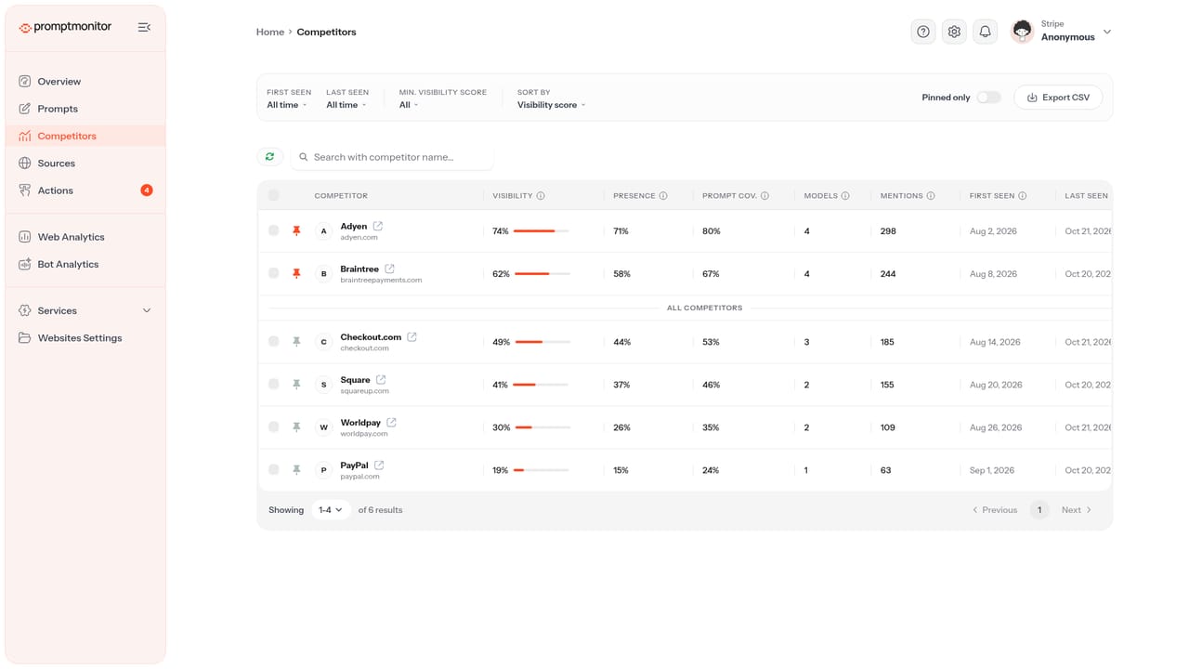
Task: Focus the competitor name search field
Action: [393, 157]
